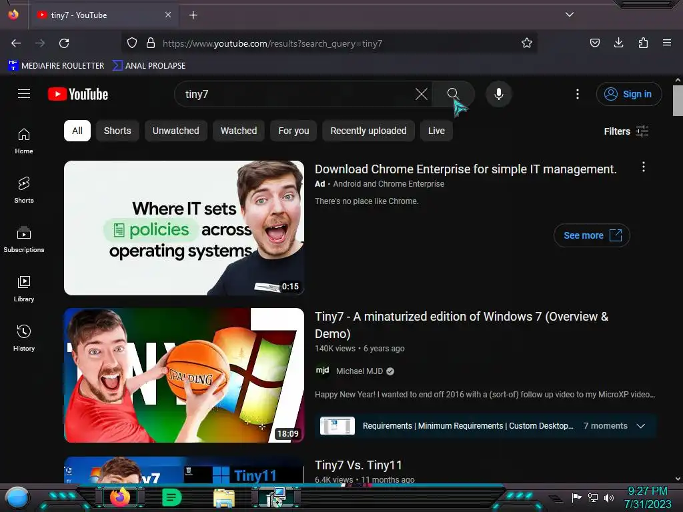Click the network tray icon
This screenshot has width=683, height=512.
(x=593, y=497)
